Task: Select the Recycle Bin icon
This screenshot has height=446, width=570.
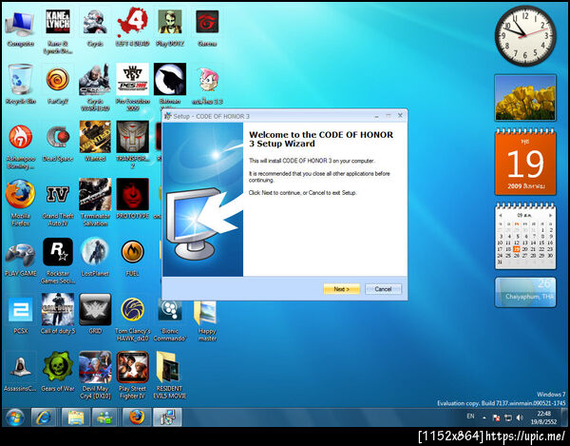Action: pyautogui.click(x=21, y=85)
